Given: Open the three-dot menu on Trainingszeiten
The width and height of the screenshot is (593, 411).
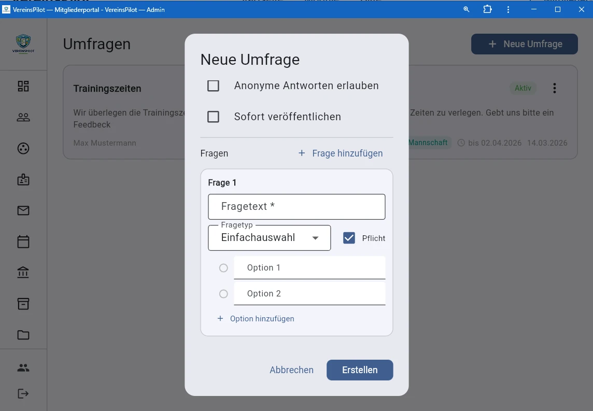Looking at the screenshot, I should tap(554, 88).
